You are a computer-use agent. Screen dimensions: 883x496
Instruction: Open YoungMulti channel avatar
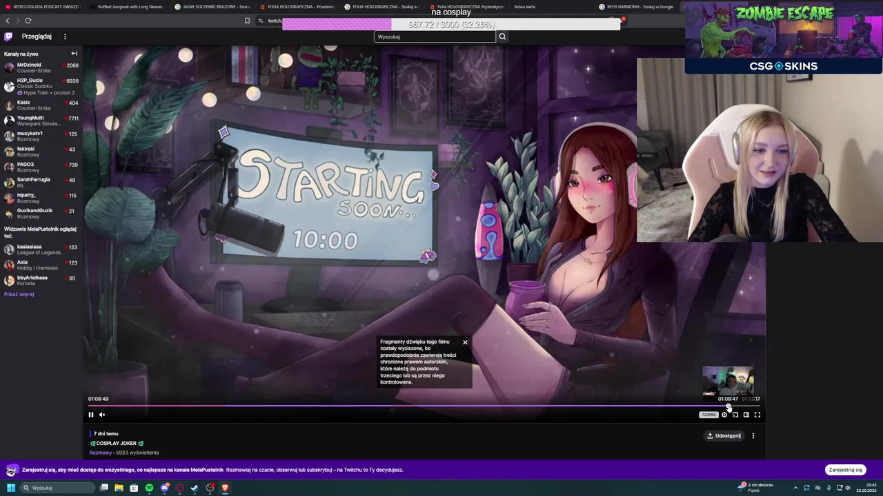[9, 121]
